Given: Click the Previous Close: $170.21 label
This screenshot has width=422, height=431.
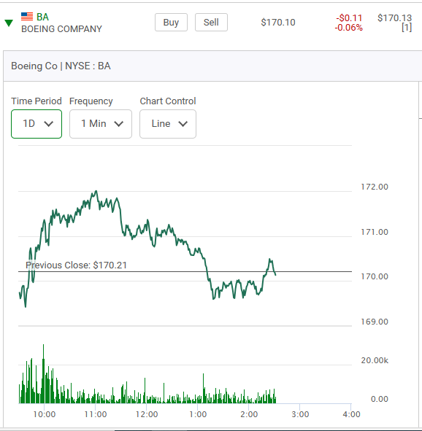Looking at the screenshot, I should pos(76,265).
